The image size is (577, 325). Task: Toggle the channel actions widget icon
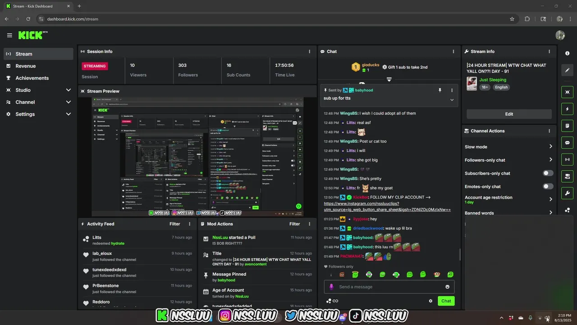[x=567, y=176]
